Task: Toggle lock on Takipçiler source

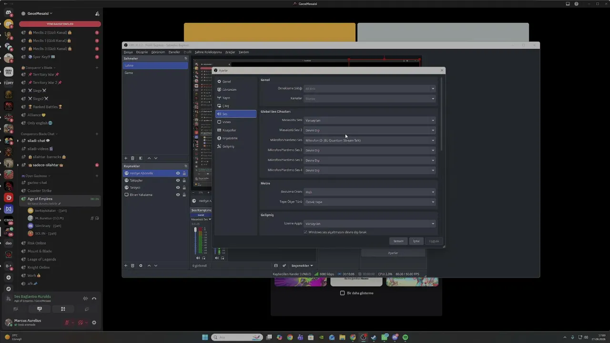Action: point(184,181)
